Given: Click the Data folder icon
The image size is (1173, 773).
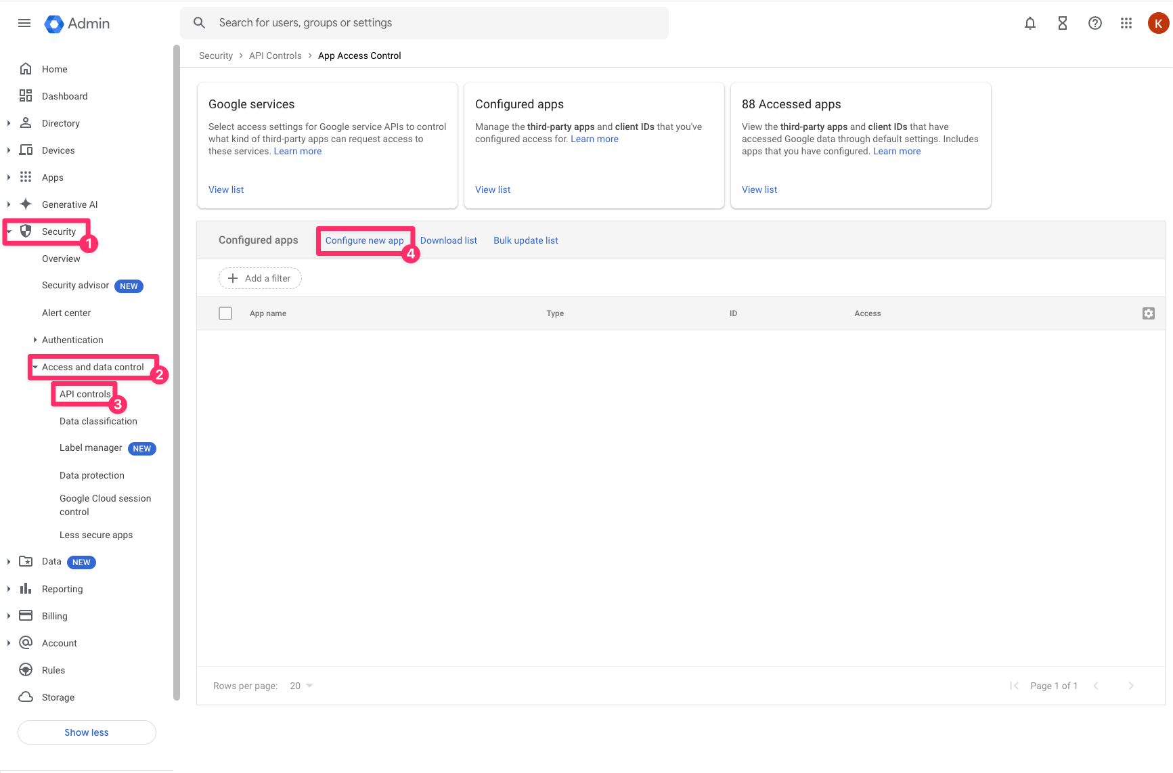Looking at the screenshot, I should 26,561.
